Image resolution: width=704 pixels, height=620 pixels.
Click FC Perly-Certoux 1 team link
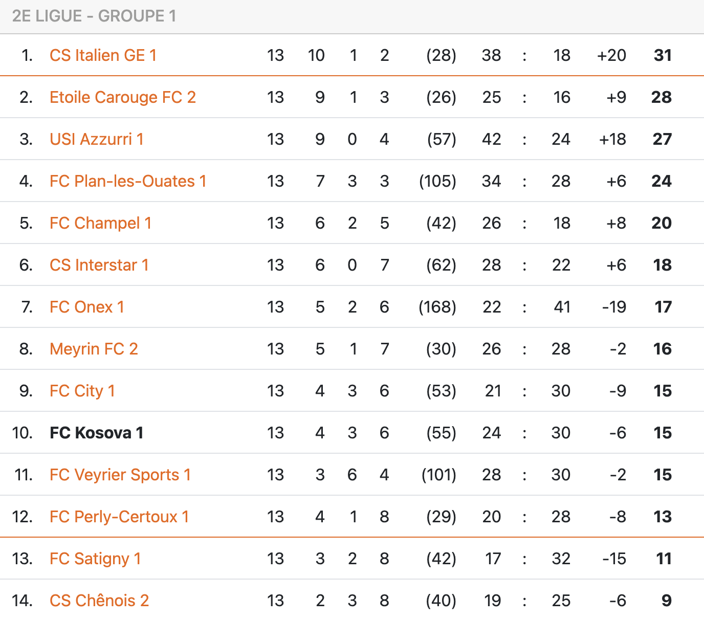(x=119, y=517)
